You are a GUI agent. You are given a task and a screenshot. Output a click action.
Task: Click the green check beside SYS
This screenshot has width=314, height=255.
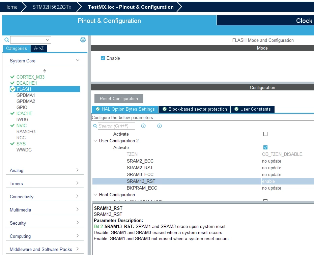(x=12, y=144)
